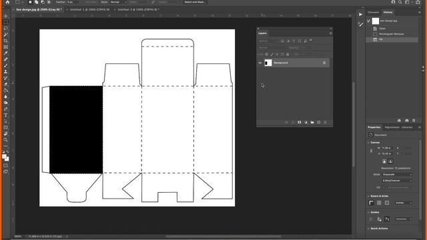Click the Subtract from selection icon
427x240 pixels.
pos(43,2)
